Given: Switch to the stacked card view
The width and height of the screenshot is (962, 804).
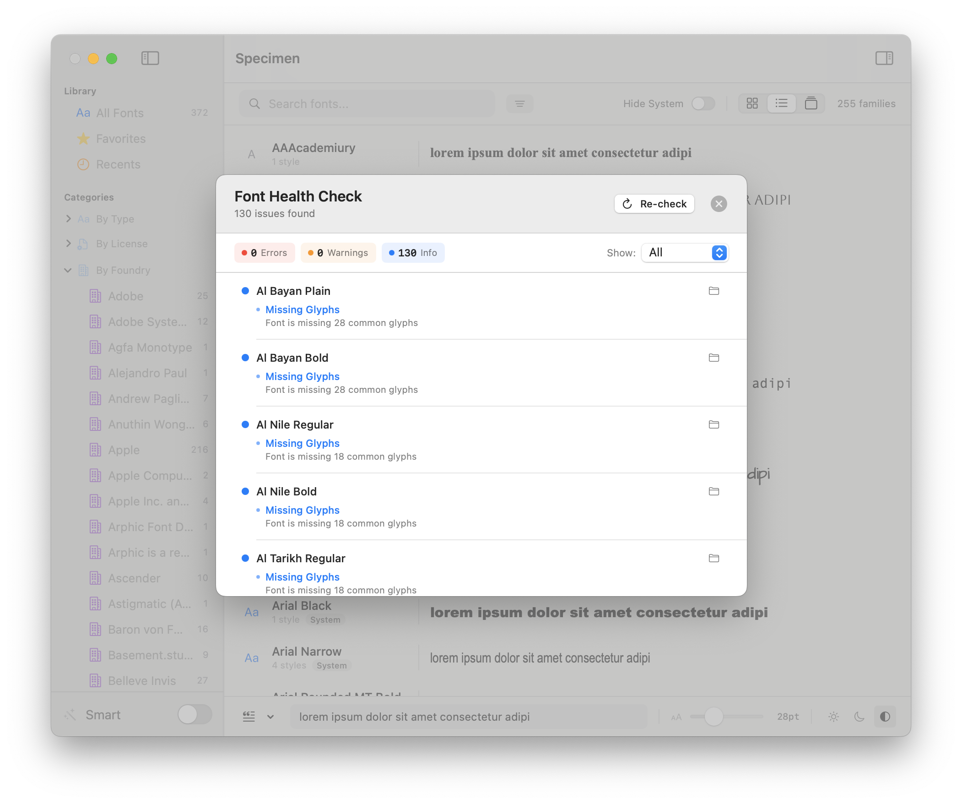Looking at the screenshot, I should click(x=811, y=103).
